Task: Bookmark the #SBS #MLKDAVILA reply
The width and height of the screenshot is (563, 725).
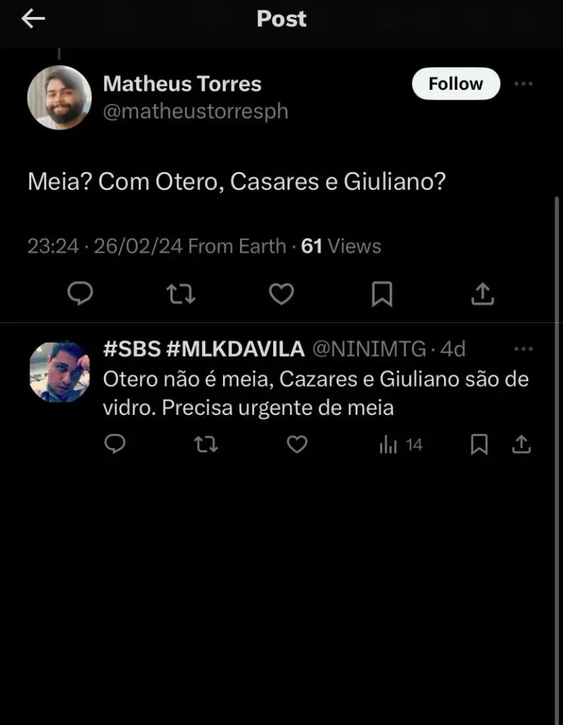Action: click(x=479, y=444)
